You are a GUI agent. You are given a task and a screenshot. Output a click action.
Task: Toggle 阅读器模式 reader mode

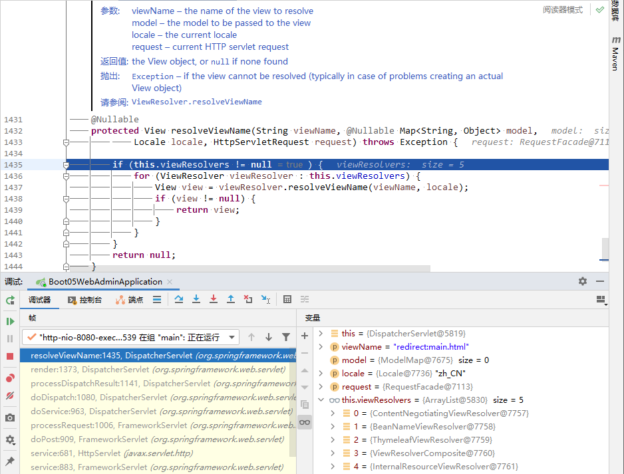(x=563, y=9)
